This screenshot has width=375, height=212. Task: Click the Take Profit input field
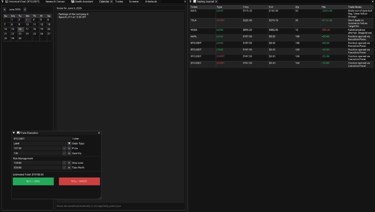point(37,168)
